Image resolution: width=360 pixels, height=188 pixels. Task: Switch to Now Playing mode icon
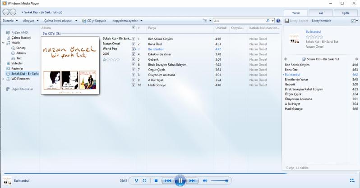(x=352, y=180)
